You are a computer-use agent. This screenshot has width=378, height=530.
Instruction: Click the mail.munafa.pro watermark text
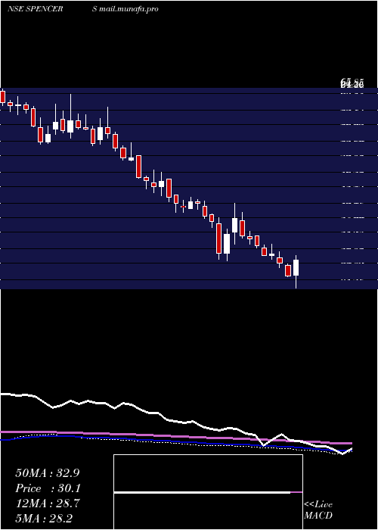[x=129, y=9]
